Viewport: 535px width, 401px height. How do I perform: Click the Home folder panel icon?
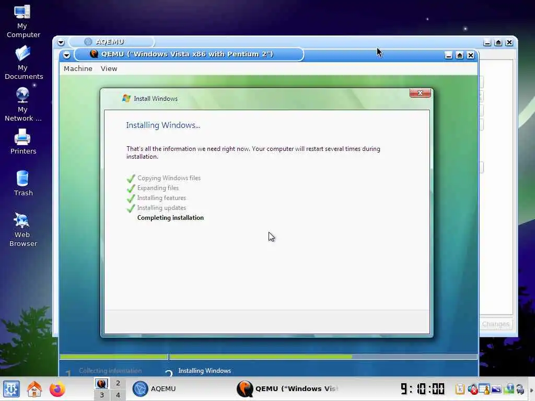[34, 388]
